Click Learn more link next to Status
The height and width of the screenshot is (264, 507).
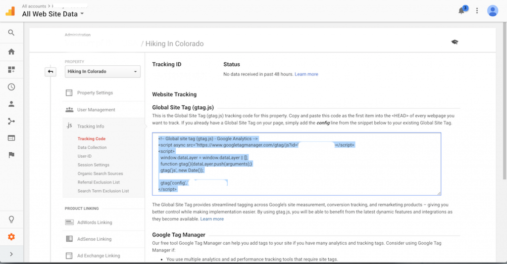point(306,74)
